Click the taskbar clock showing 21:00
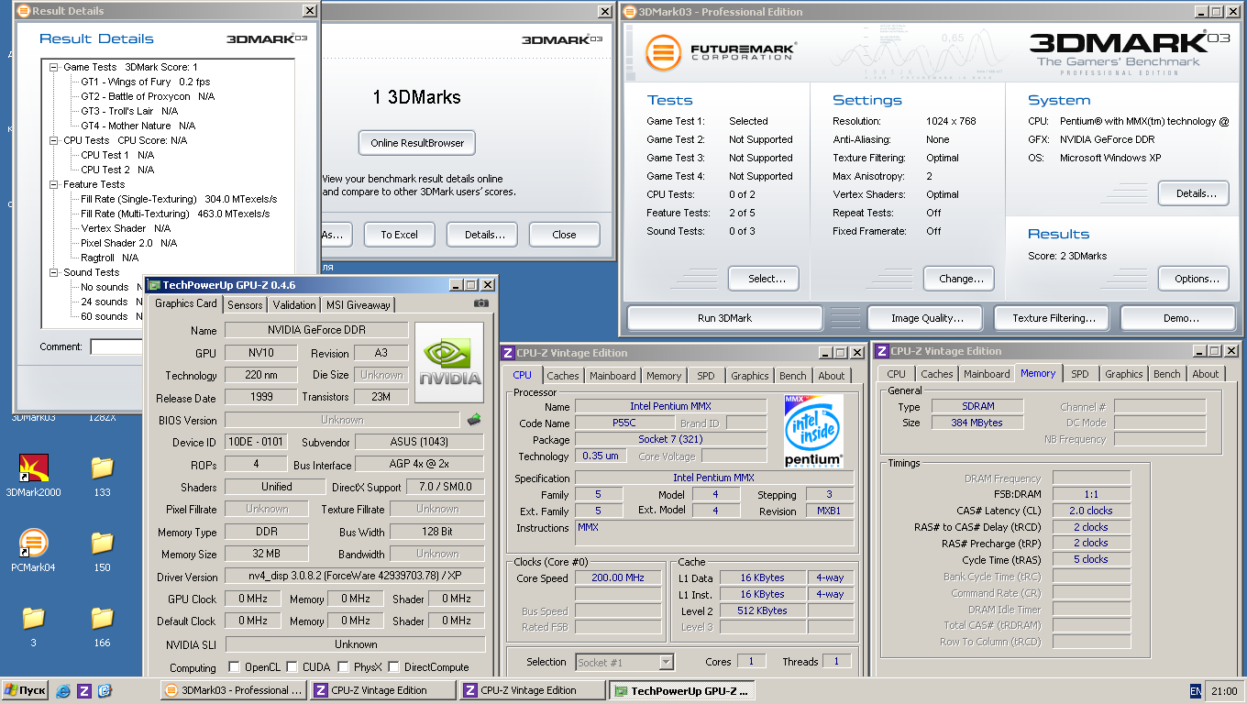This screenshot has height=704, width=1247. pyautogui.click(x=1224, y=691)
